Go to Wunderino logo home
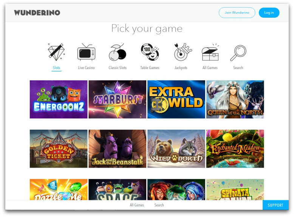Image resolution: width=294 pixels, height=217 pixels. pyautogui.click(x=37, y=13)
